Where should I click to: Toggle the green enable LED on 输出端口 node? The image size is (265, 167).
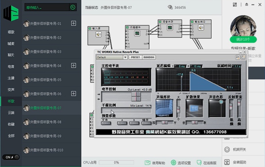click(192, 22)
